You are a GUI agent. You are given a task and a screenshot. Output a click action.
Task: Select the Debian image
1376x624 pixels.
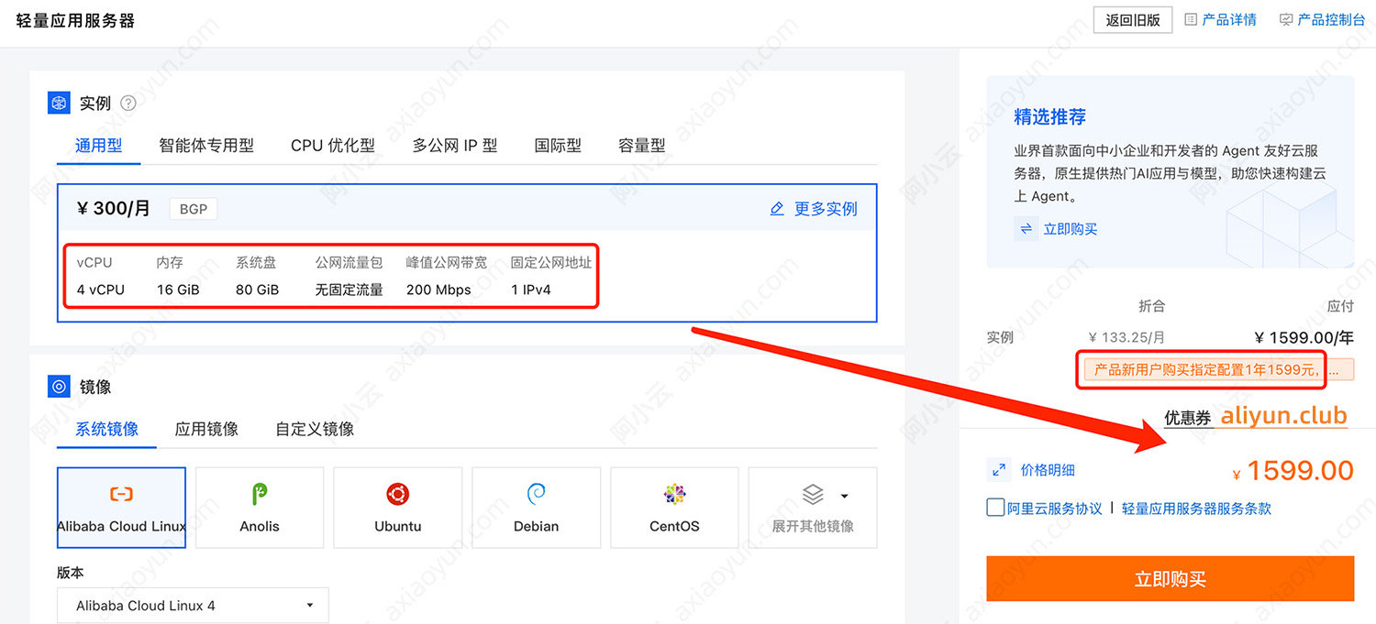coord(537,508)
